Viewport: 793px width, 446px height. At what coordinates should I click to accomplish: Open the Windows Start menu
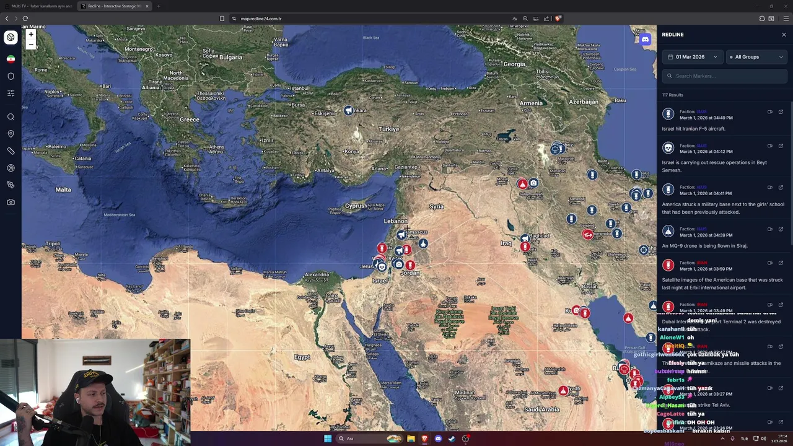pyautogui.click(x=328, y=439)
